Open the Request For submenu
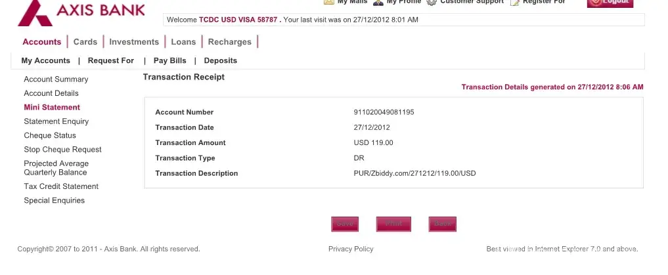The width and height of the screenshot is (668, 275). click(111, 60)
